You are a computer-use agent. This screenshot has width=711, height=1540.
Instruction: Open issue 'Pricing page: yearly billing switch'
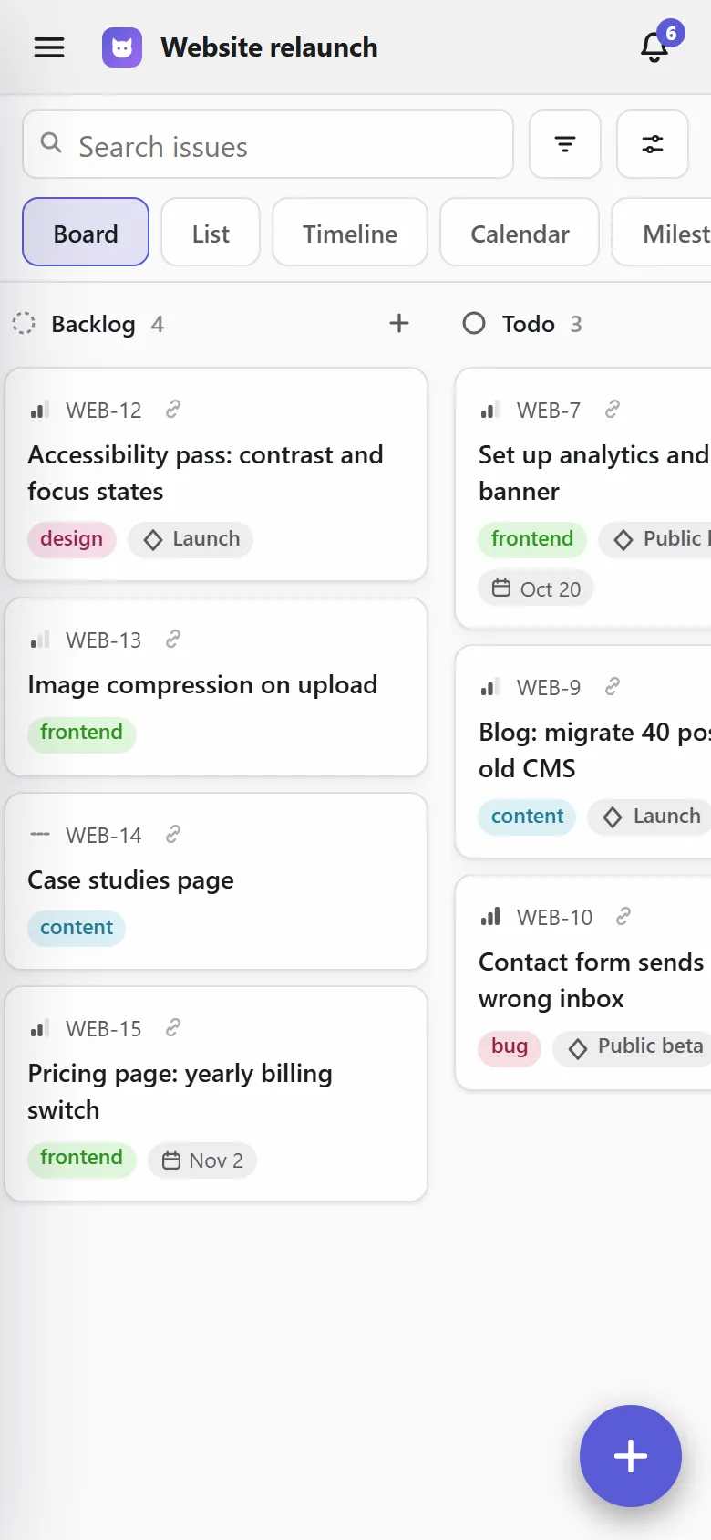tap(180, 1091)
